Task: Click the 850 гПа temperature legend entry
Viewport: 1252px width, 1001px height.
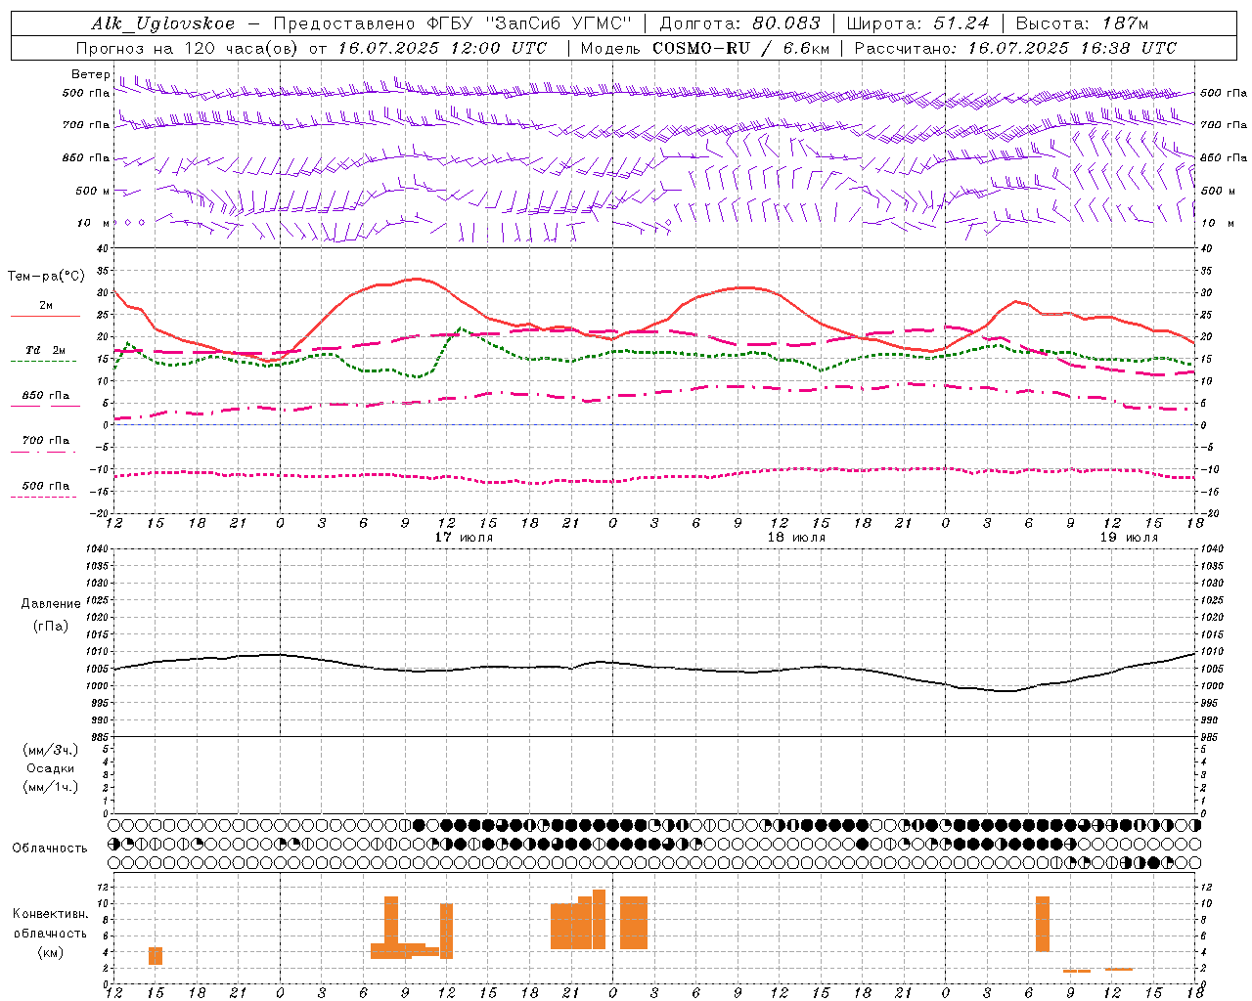Action: point(46,396)
